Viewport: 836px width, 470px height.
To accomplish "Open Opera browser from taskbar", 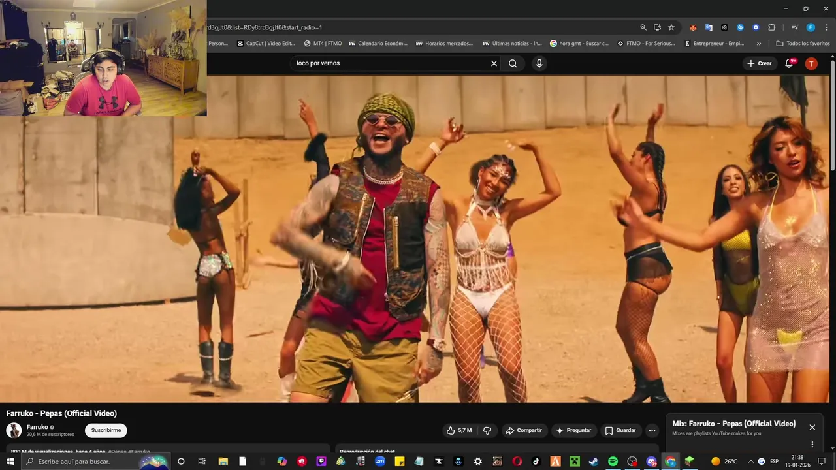I will (x=517, y=462).
